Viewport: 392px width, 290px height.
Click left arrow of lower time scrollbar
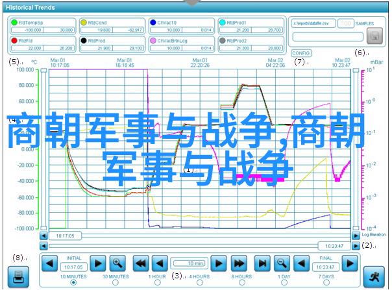43,246
